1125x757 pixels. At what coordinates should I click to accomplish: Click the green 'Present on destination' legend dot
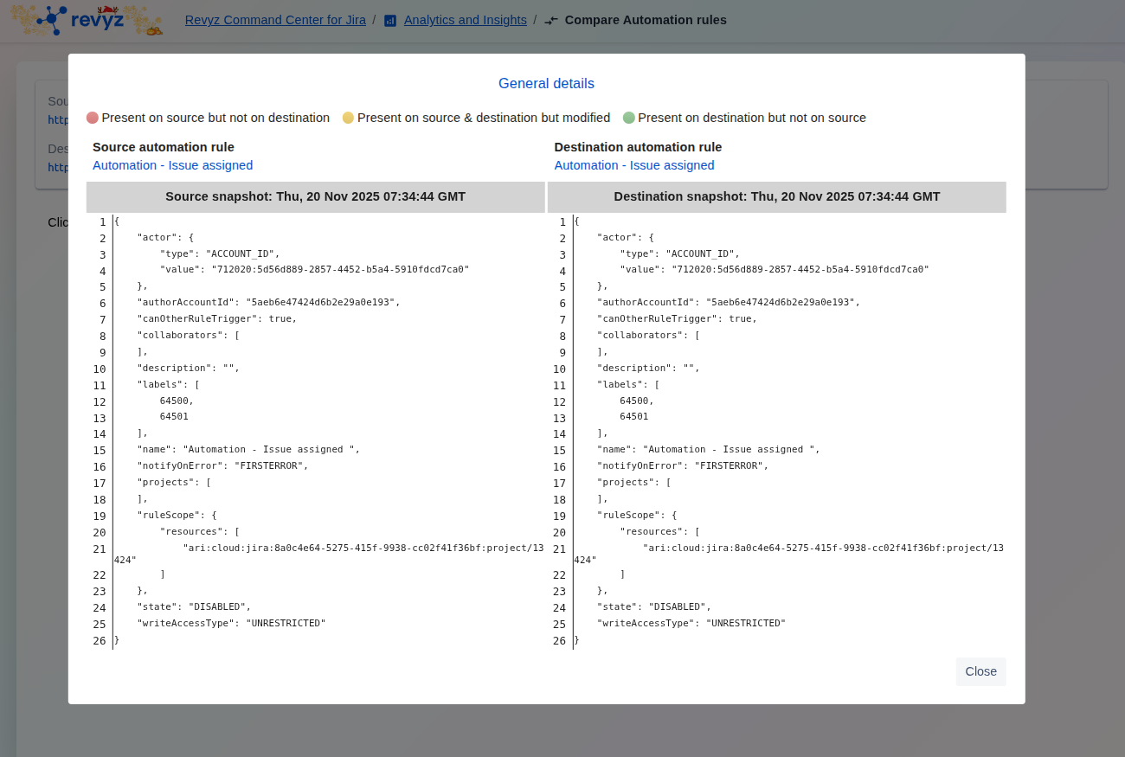coord(629,118)
